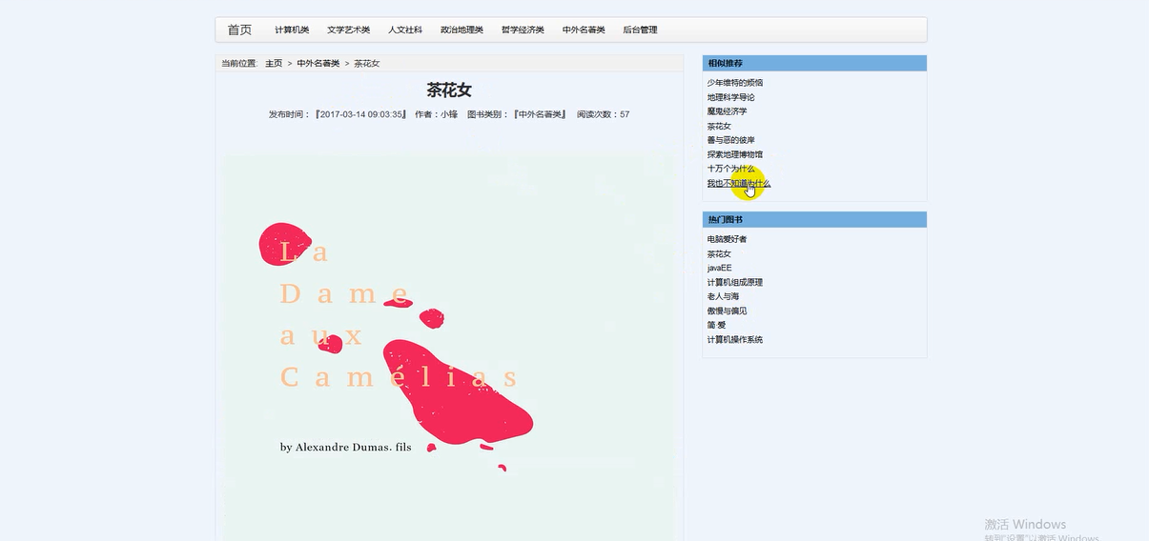Click the publish time 2017-03-14 09:03:35
The height and width of the screenshot is (541, 1149).
(x=360, y=114)
